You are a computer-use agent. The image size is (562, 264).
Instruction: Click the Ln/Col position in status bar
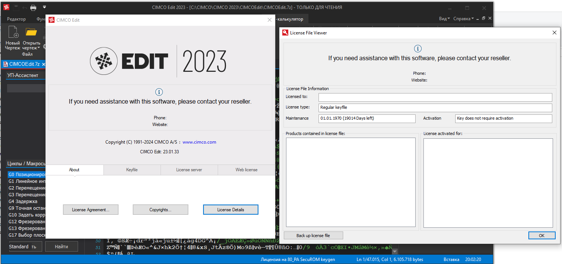pyautogui.click(x=390, y=260)
